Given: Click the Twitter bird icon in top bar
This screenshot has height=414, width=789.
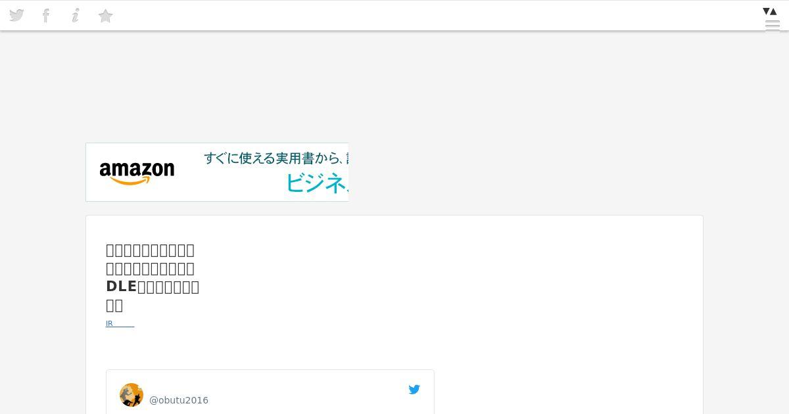Looking at the screenshot, I should (x=16, y=15).
